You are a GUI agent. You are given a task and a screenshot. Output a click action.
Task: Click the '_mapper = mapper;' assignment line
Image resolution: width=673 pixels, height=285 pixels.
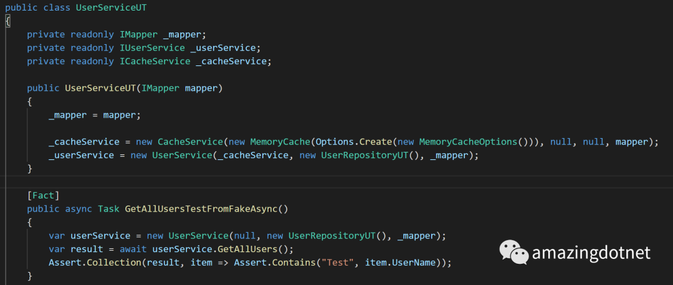[95, 115]
